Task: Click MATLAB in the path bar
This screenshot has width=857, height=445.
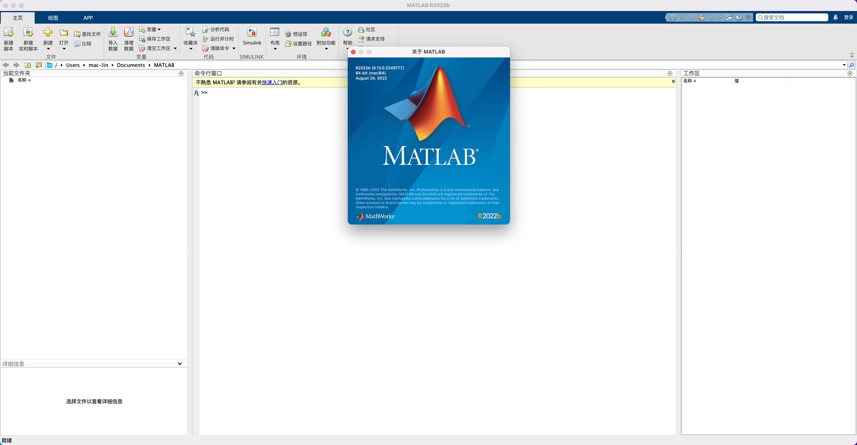Action: coord(164,65)
